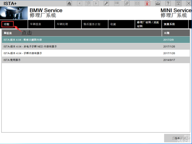Click date 2017/1/26 in 非电子诊断 NED row
The image size is (192, 144).
pos(169,46)
